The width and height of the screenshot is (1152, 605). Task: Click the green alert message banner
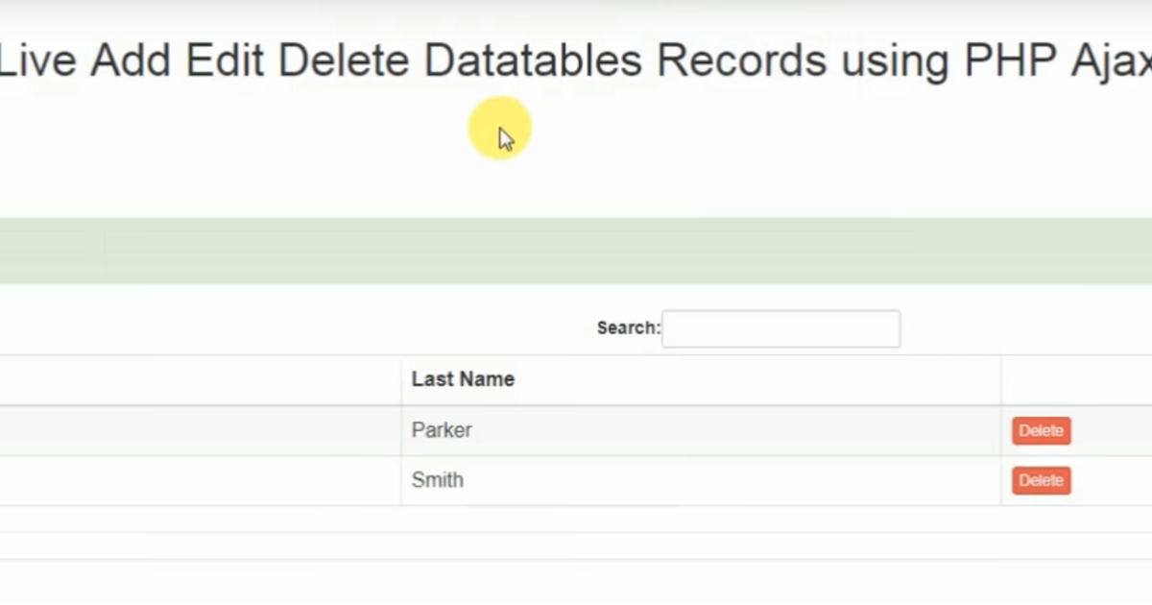[x=576, y=251]
